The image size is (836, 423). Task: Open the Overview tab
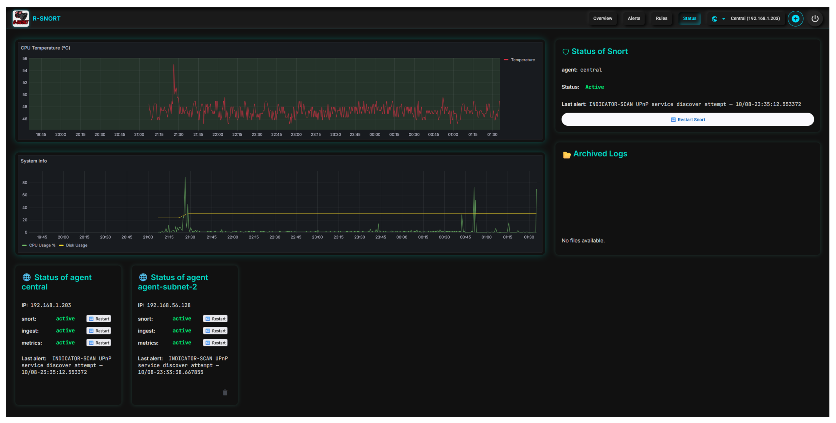coord(602,18)
